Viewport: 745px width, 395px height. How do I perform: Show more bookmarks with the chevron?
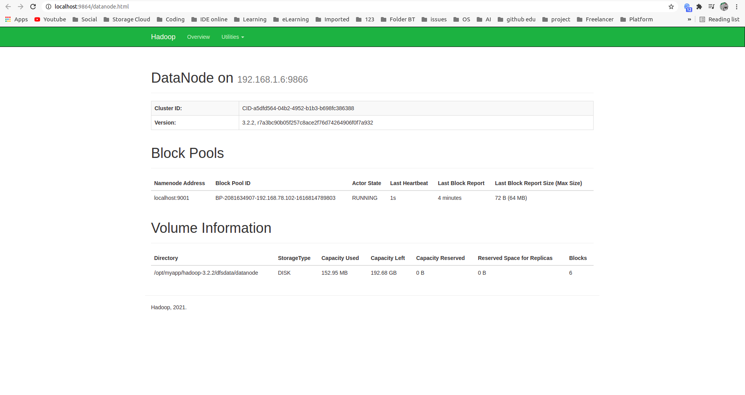click(689, 19)
